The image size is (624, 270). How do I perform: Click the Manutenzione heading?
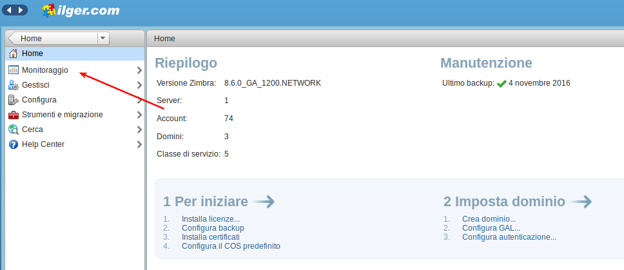[486, 63]
